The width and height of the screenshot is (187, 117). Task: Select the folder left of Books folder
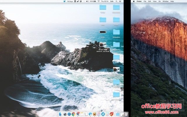(x=103, y=20)
